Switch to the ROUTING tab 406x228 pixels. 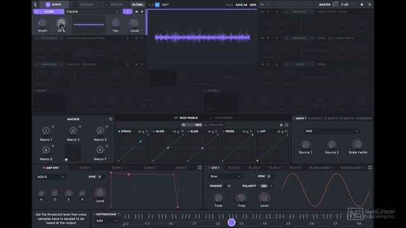(83, 4)
